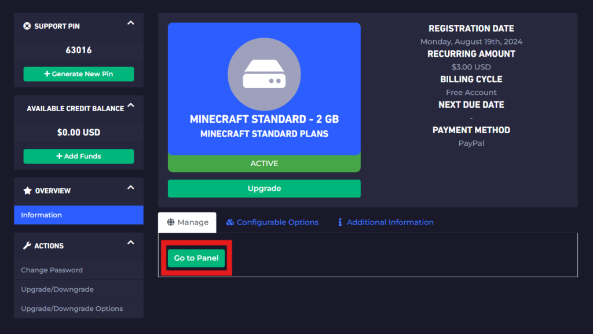Click the star icon next to Overview

(27, 191)
